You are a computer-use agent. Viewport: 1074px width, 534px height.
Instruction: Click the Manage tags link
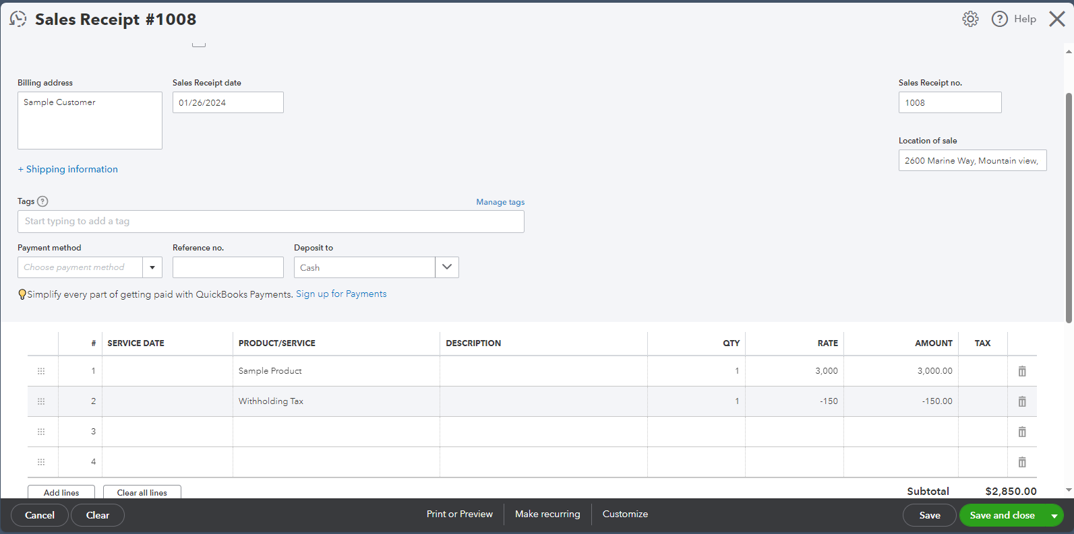coord(500,202)
